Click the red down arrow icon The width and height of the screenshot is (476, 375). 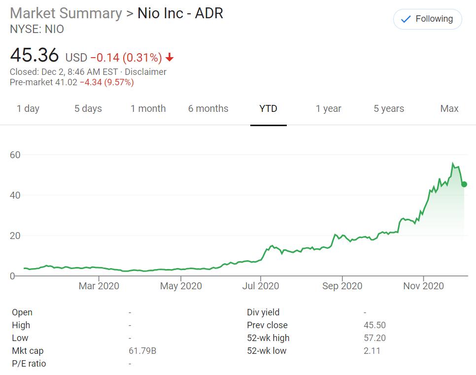[x=170, y=58]
